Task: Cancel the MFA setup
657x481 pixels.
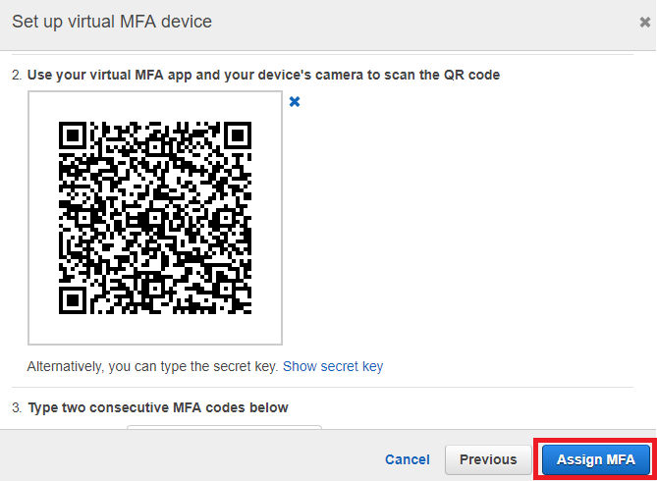Action: click(407, 459)
